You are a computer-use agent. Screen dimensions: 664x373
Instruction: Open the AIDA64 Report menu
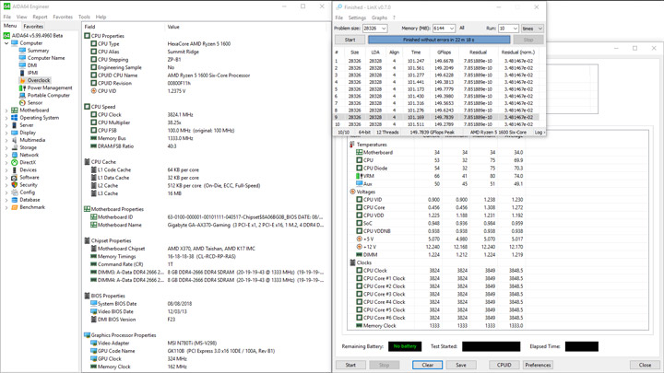click(x=40, y=17)
